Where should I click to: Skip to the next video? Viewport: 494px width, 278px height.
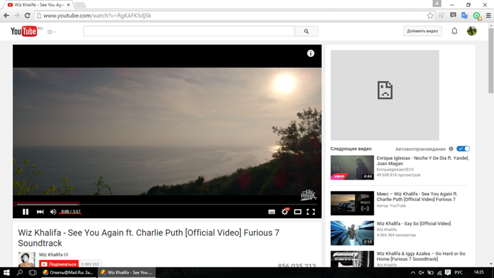point(40,212)
